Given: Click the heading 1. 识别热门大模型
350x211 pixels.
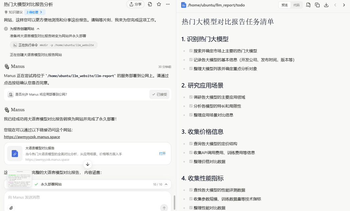Looking at the screenshot, I should coord(205,39).
